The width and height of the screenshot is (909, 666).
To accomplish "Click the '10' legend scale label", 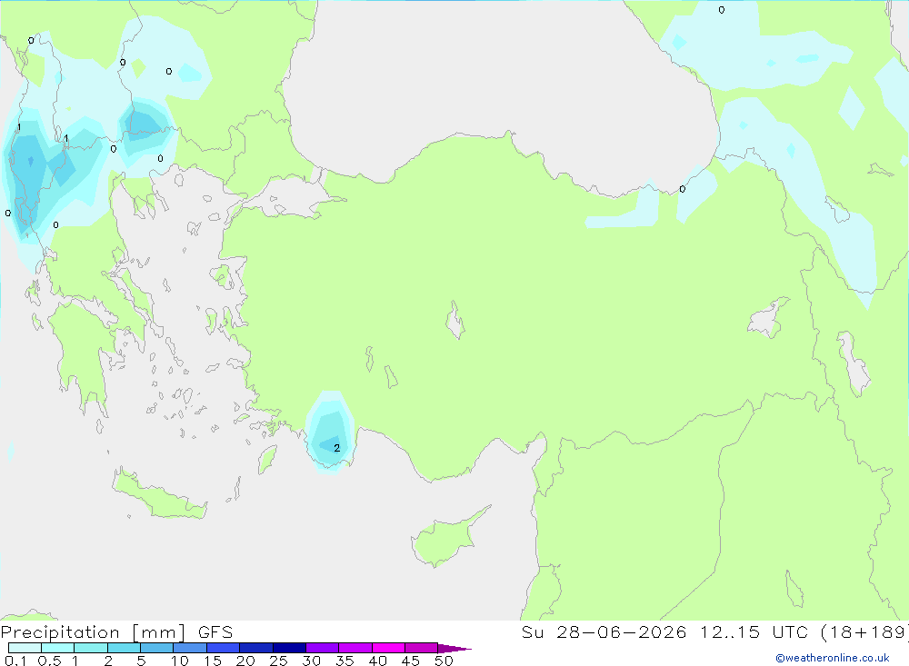I will (180, 661).
